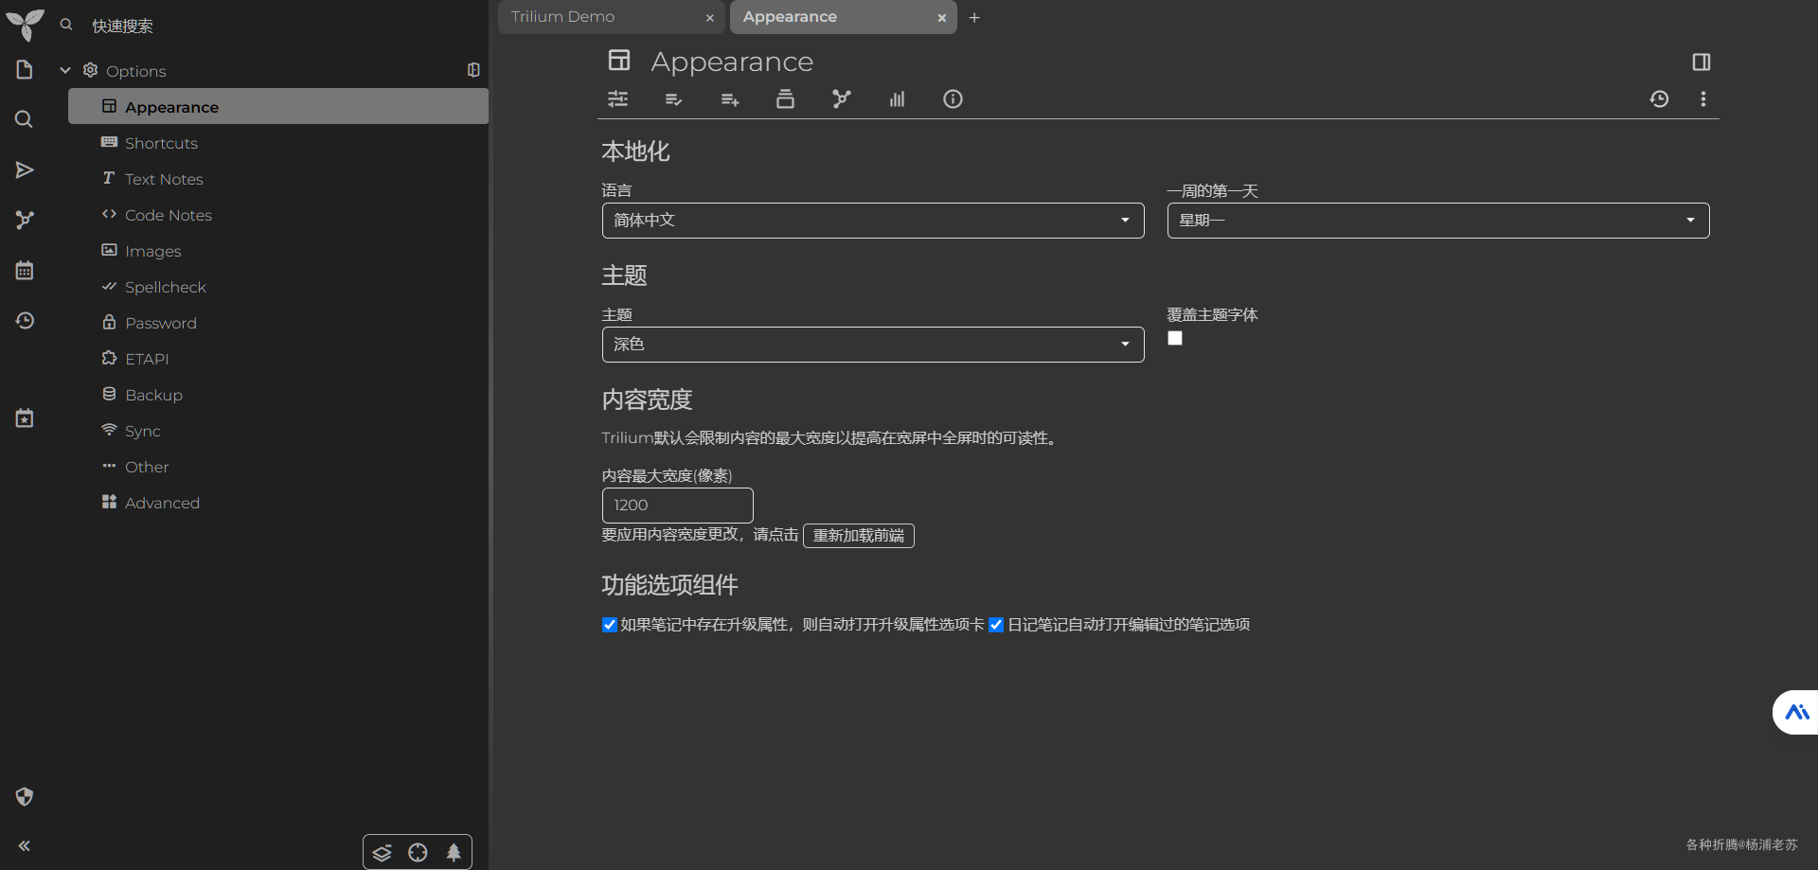Open the 主题 dropdown showing 深色

pos(873,345)
